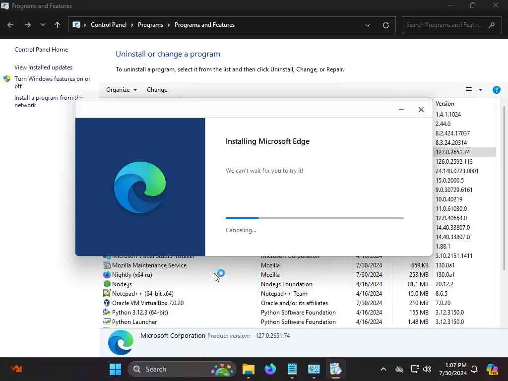
Task: Expand the view options dropdown arrow
Action: [x=480, y=90]
